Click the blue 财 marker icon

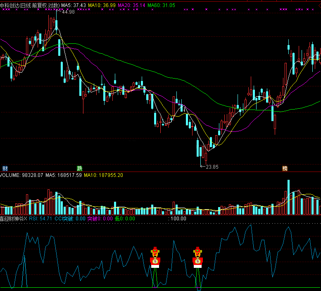[5, 168]
